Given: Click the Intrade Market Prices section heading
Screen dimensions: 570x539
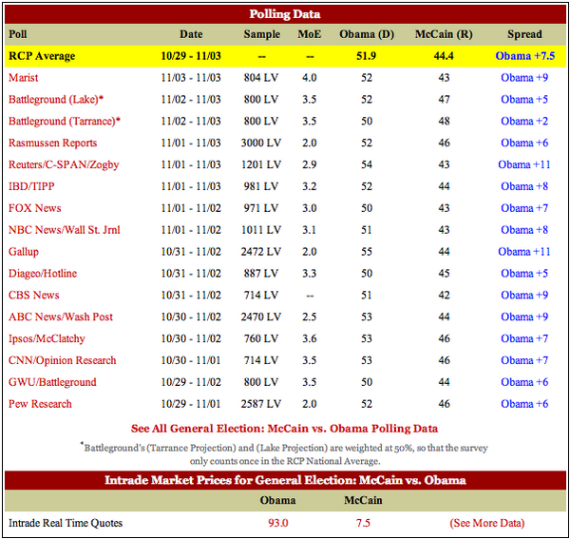Looking at the screenshot, I should click(285, 480).
